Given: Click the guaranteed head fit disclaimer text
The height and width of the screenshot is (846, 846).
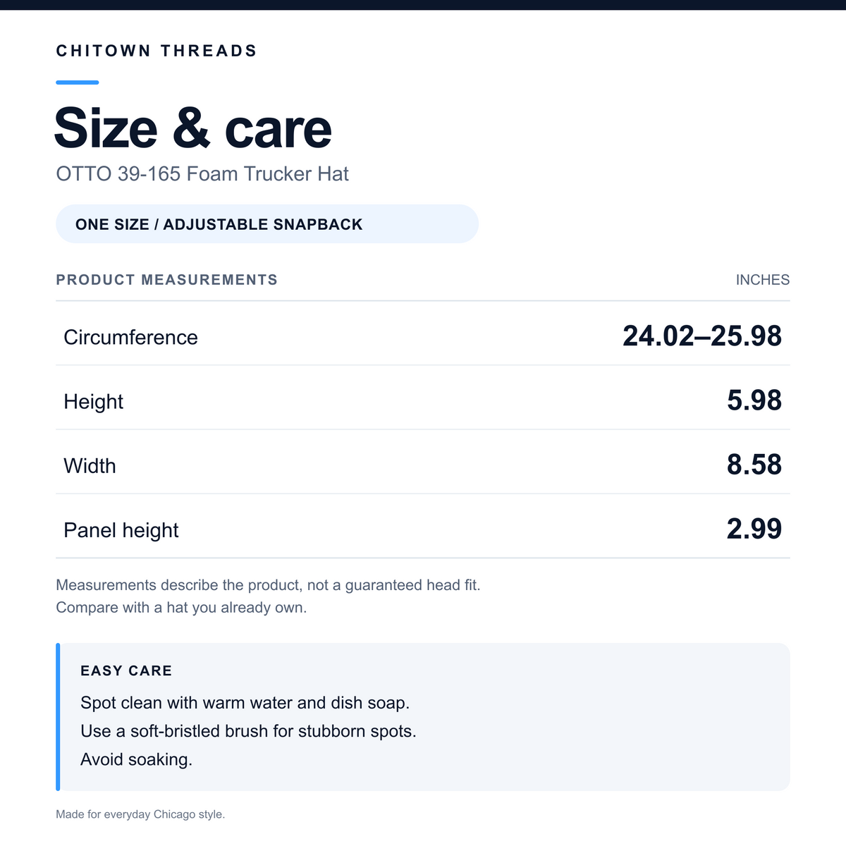Looking at the screenshot, I should (x=268, y=585).
